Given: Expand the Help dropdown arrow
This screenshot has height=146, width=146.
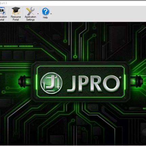Looking at the screenshot, I should [x=51, y=14].
